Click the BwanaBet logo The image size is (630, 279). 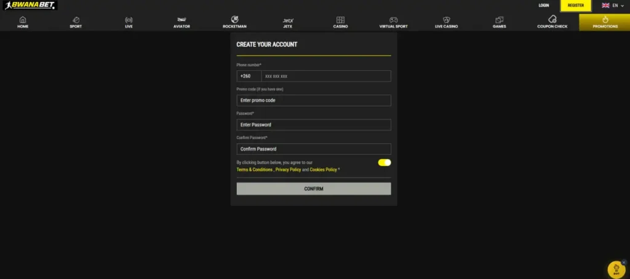tap(30, 5)
